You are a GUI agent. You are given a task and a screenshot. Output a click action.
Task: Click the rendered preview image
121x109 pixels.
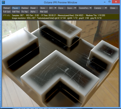[60, 64]
